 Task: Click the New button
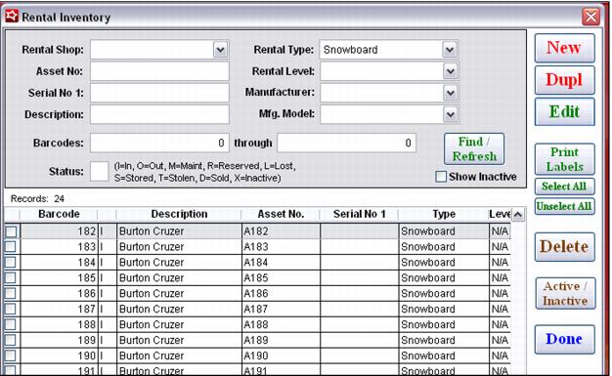point(564,48)
